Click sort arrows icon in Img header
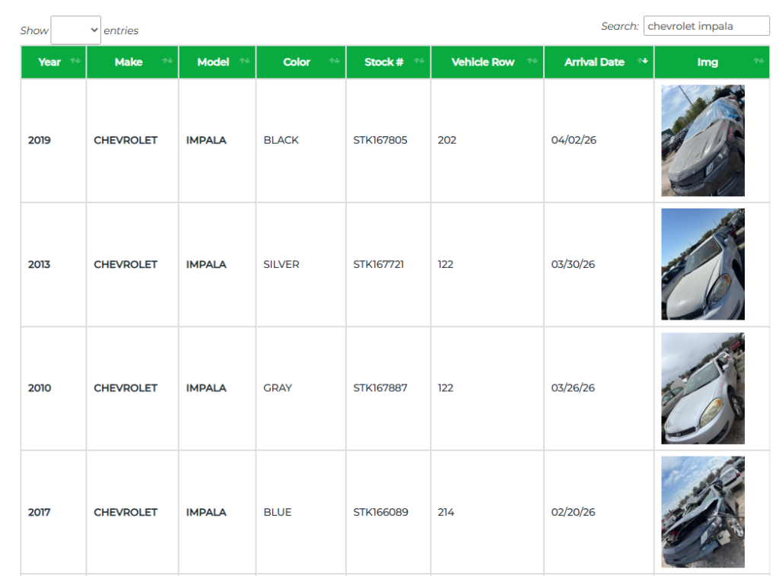The image size is (779, 576). pos(758,61)
